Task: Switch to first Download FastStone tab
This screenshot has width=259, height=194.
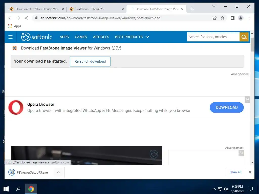Action: click(37, 9)
